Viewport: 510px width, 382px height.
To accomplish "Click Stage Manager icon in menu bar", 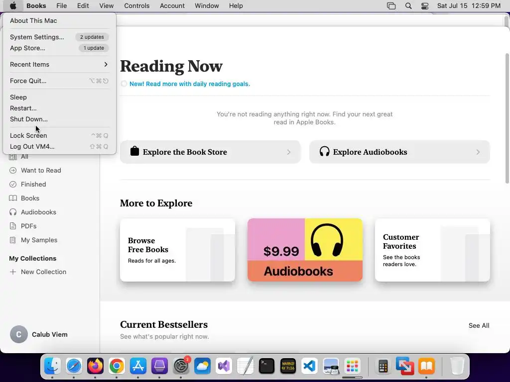I will 391,6.
